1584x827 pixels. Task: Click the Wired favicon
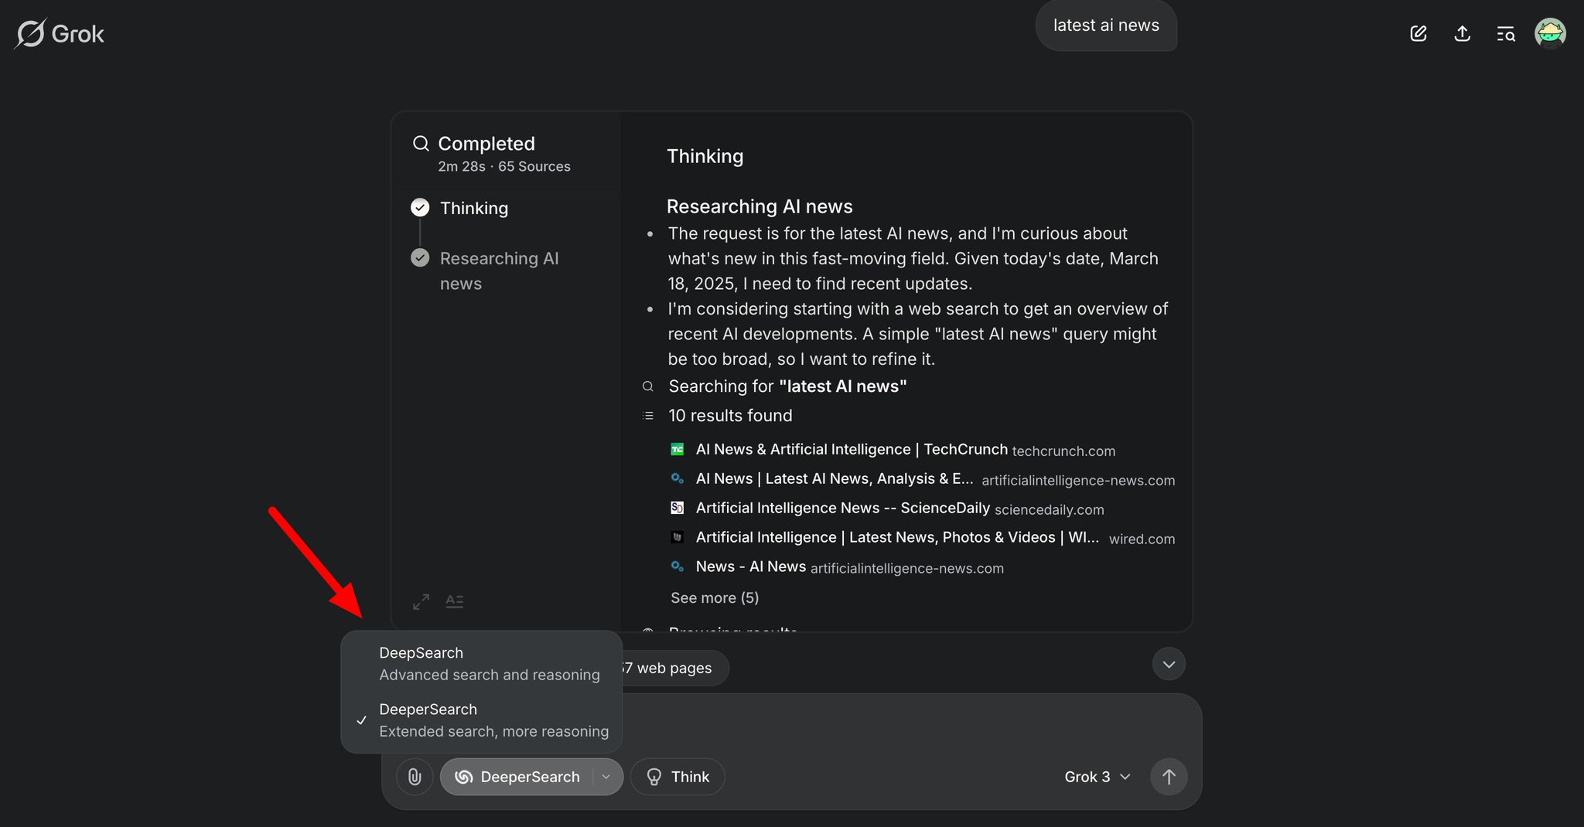[x=677, y=537]
